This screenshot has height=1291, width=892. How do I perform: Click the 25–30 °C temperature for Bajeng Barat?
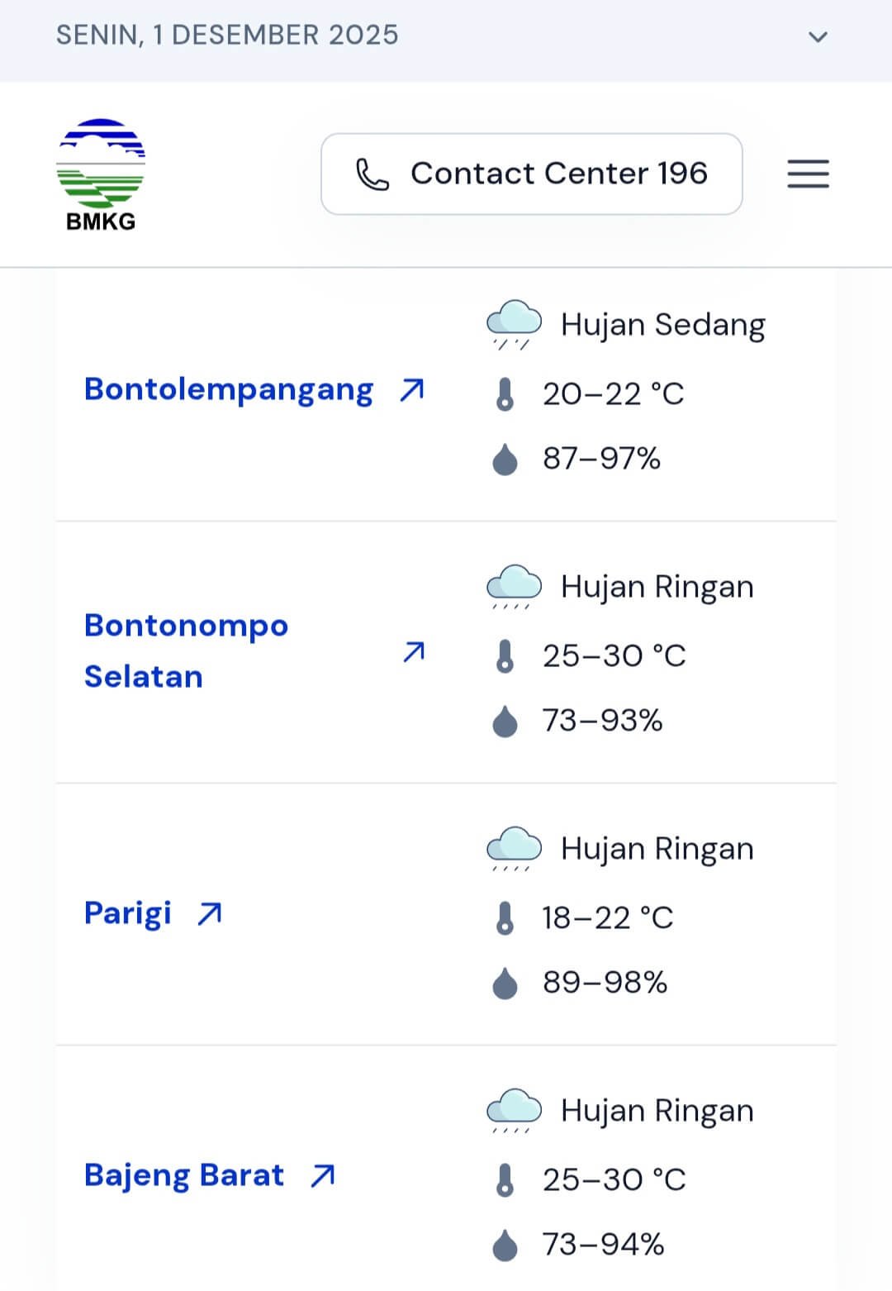point(614,1179)
